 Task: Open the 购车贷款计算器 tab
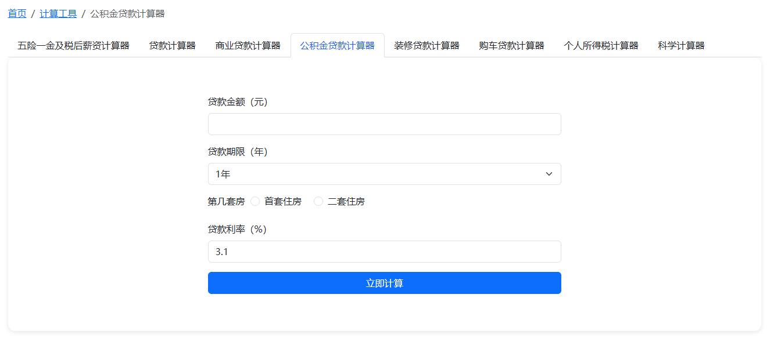[x=511, y=45]
